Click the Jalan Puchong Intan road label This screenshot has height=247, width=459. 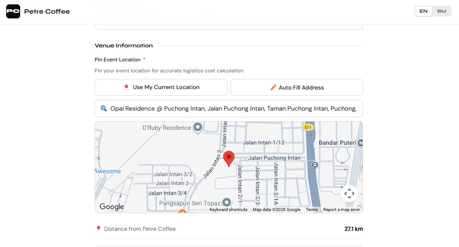click(x=274, y=158)
